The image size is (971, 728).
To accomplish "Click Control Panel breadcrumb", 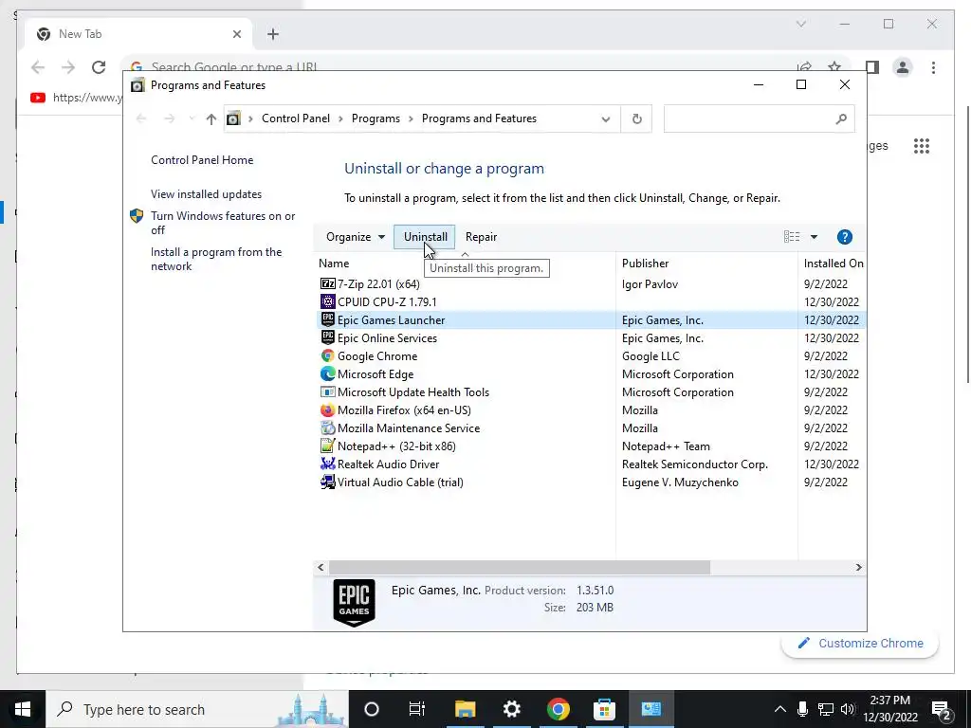I will (x=296, y=118).
